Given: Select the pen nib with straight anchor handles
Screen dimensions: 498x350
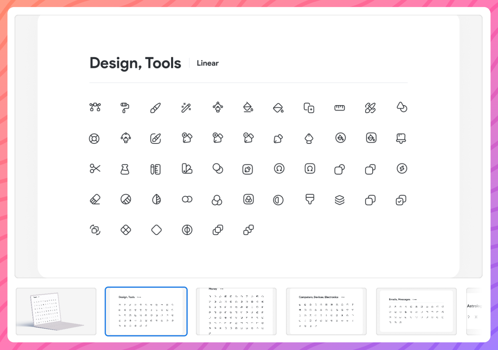Looking at the screenshot, I should (x=218, y=107).
